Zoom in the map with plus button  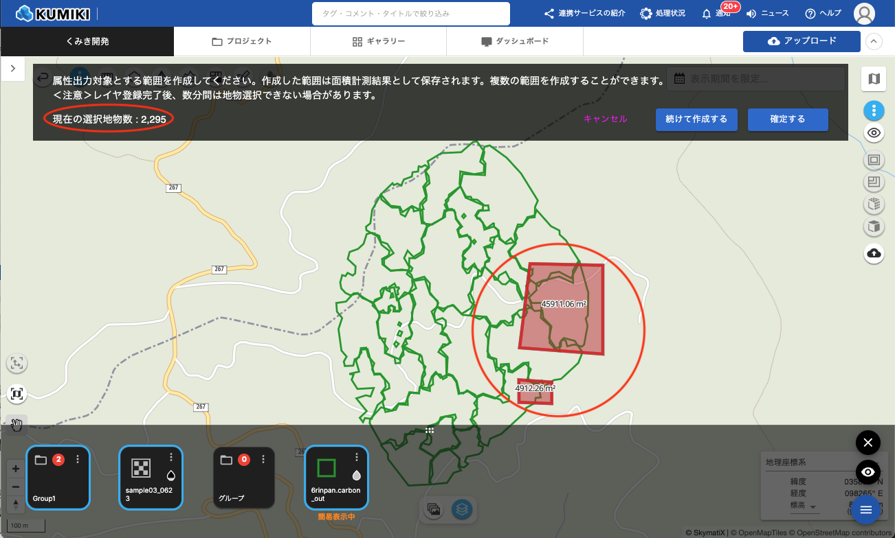tap(16, 469)
